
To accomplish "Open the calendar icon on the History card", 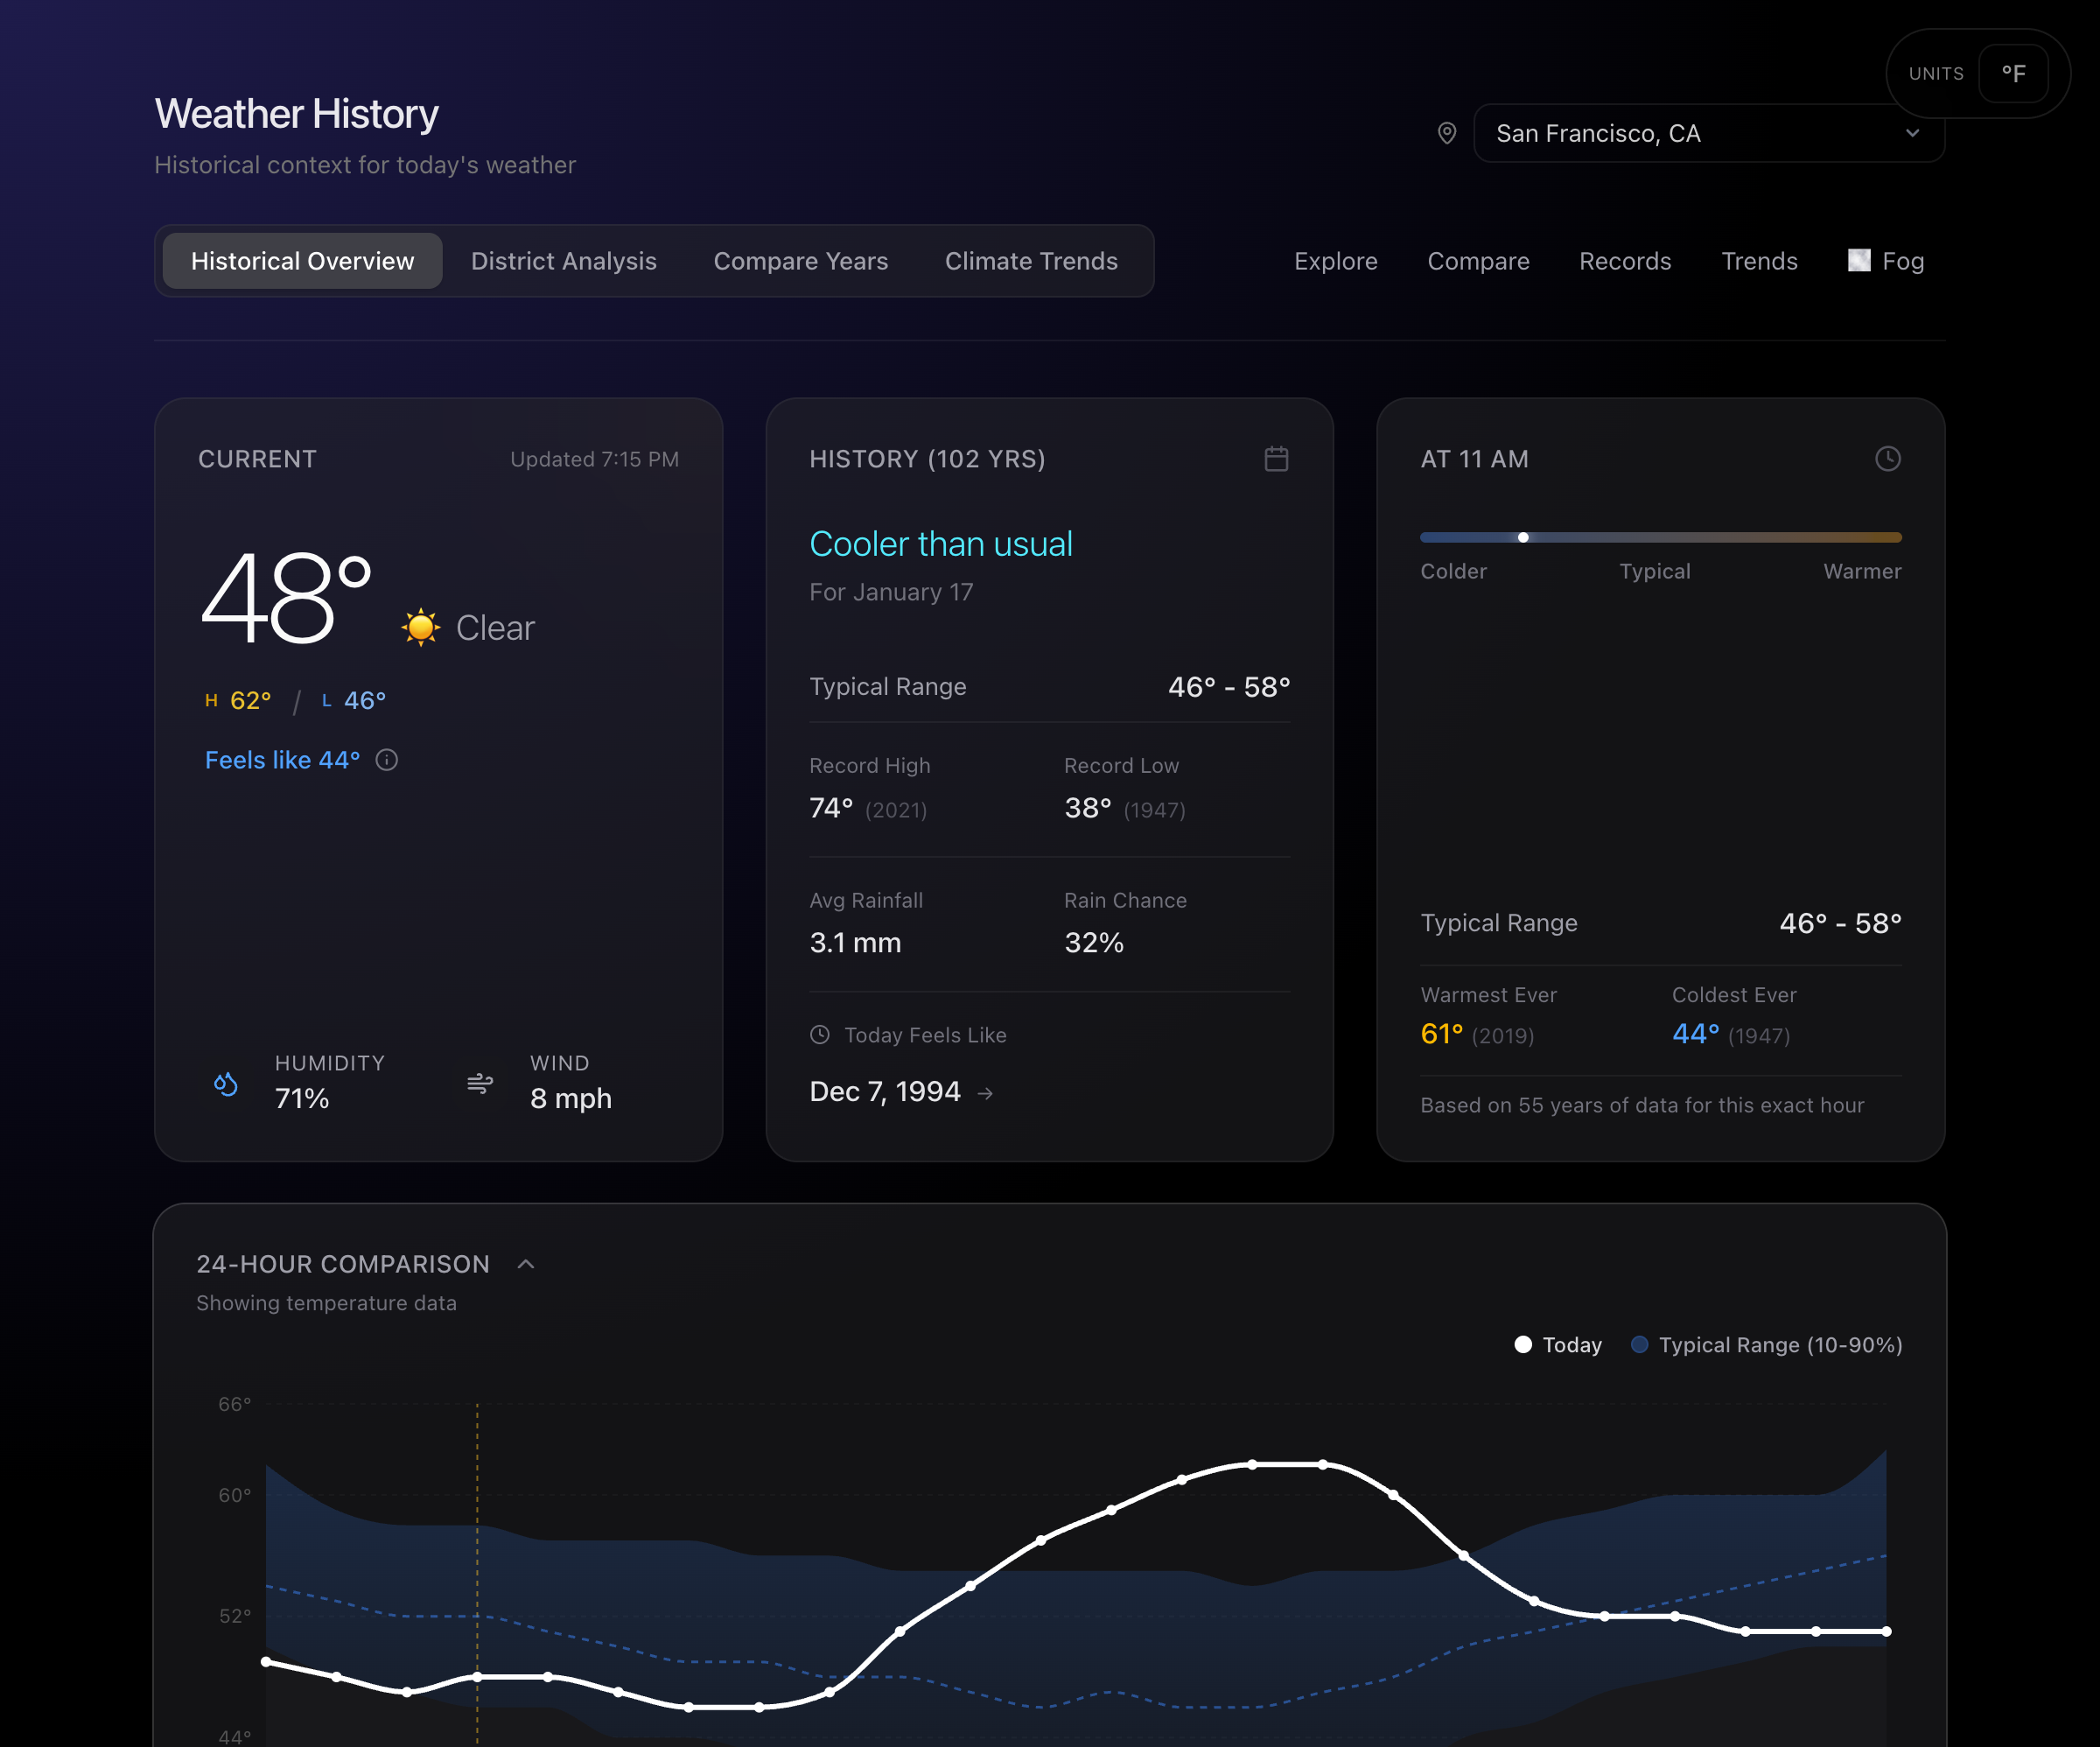I will click(x=1276, y=460).
